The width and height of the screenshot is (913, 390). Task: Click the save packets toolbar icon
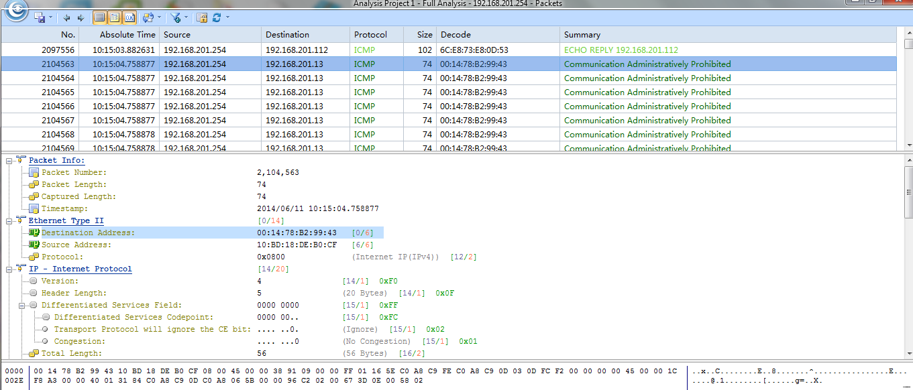tap(40, 17)
